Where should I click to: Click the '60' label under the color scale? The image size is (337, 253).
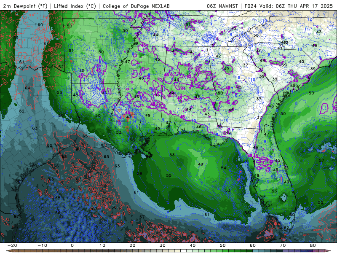click(253, 245)
